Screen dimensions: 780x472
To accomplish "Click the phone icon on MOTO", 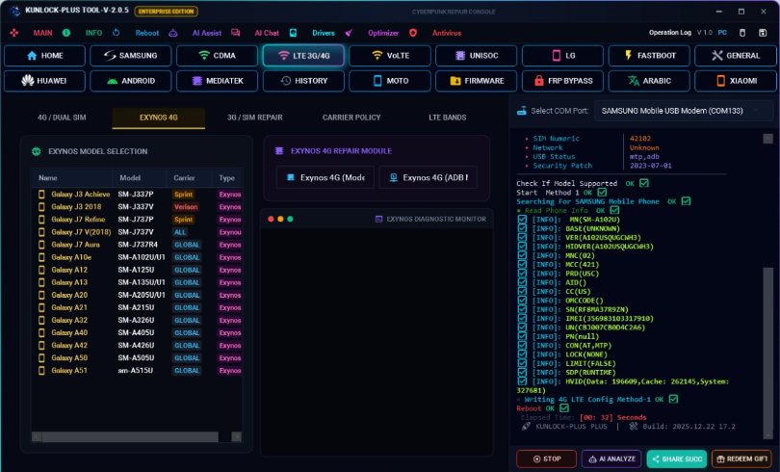I will click(x=377, y=81).
